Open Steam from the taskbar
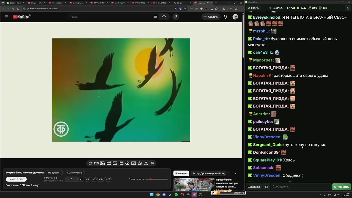The width and height of the screenshot is (352, 198). 170,195
